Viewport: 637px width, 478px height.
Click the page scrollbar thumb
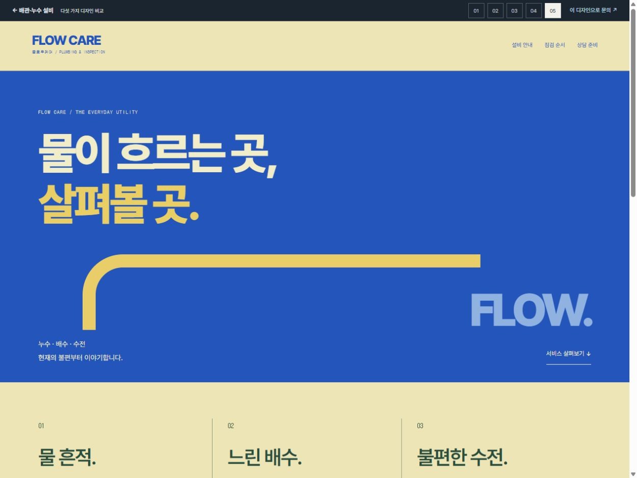click(633, 102)
